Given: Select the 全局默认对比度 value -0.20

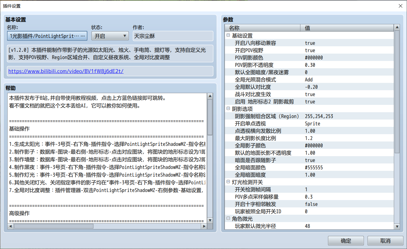Looking at the screenshot, I should point(311,87).
